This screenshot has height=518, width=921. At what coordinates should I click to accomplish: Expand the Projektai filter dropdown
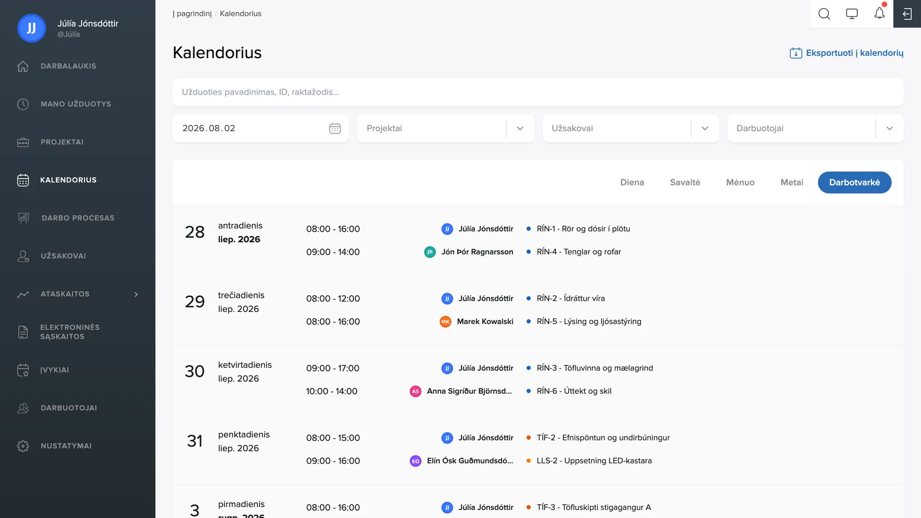[520, 128]
